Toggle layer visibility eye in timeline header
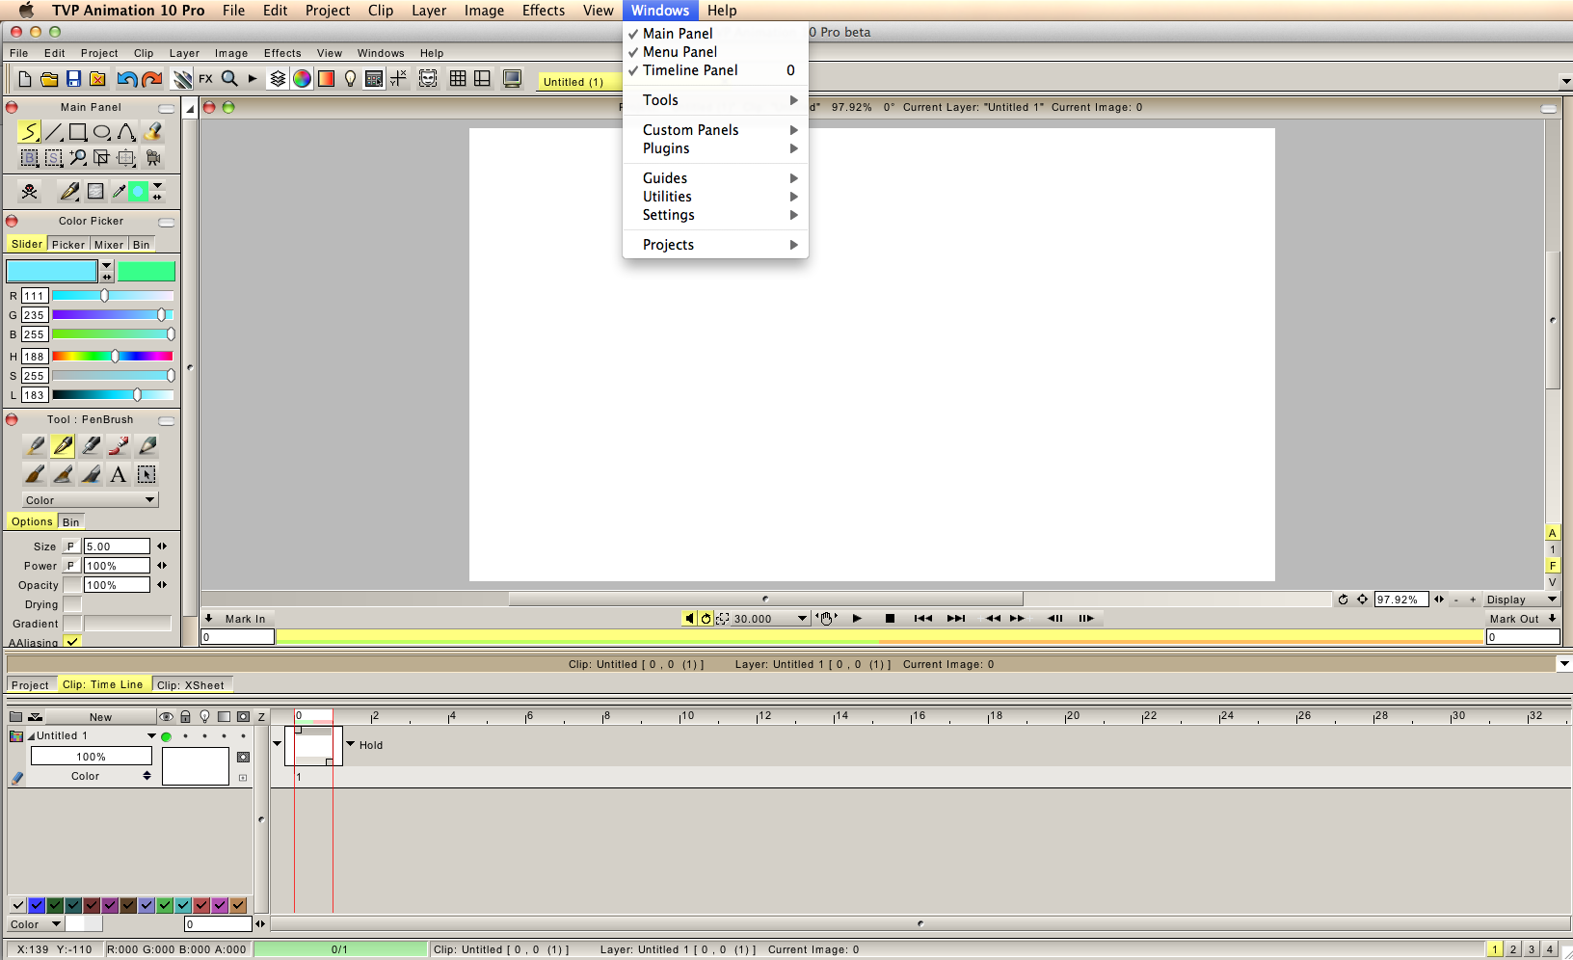 [x=166, y=717]
